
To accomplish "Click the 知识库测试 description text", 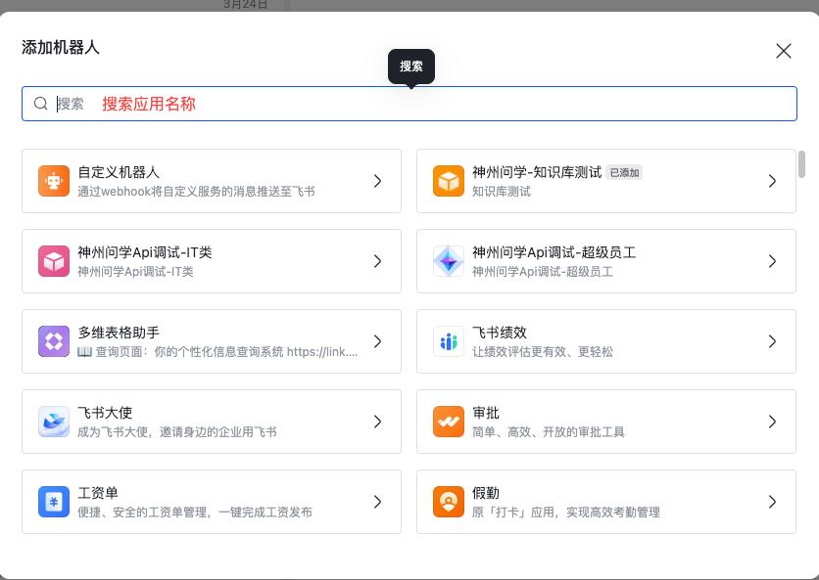I will click(x=502, y=192).
